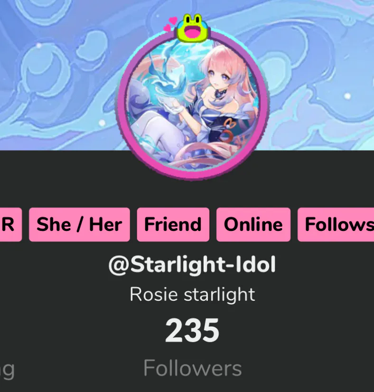The image size is (374, 392).
Task: Open the pink-haired anime profile picture
Action: [192, 105]
